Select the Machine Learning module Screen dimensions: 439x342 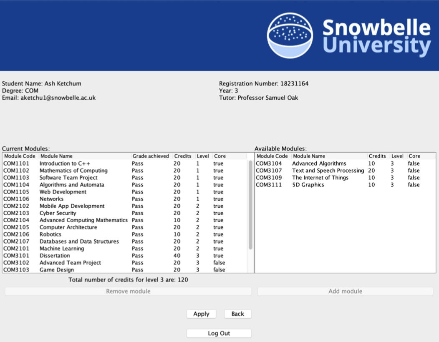(63, 249)
